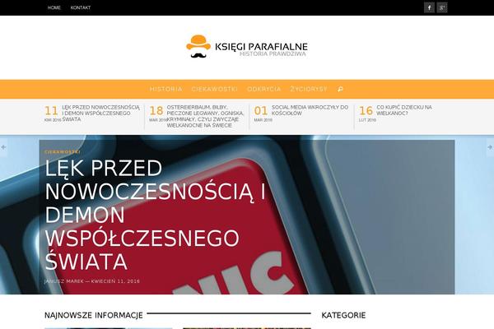
Task: Click the date number 01 in ticker
Action: 261,111
